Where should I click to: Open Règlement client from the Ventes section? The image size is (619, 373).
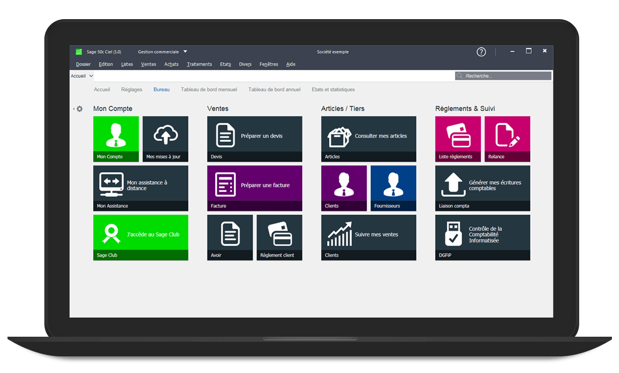[279, 234]
